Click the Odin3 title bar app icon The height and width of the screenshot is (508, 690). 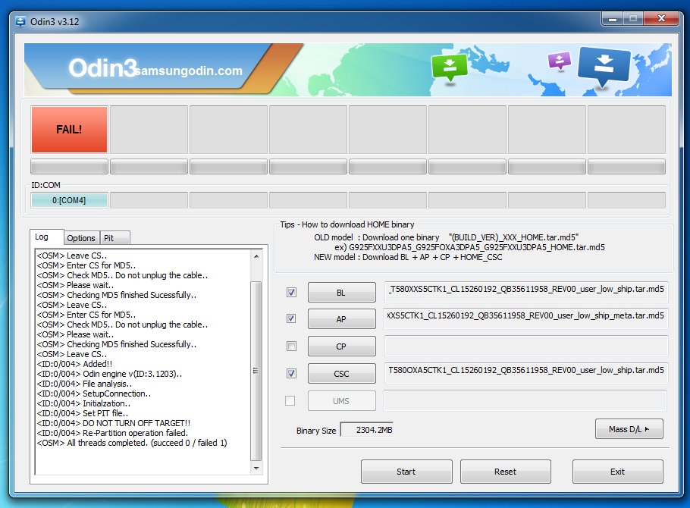(20, 20)
